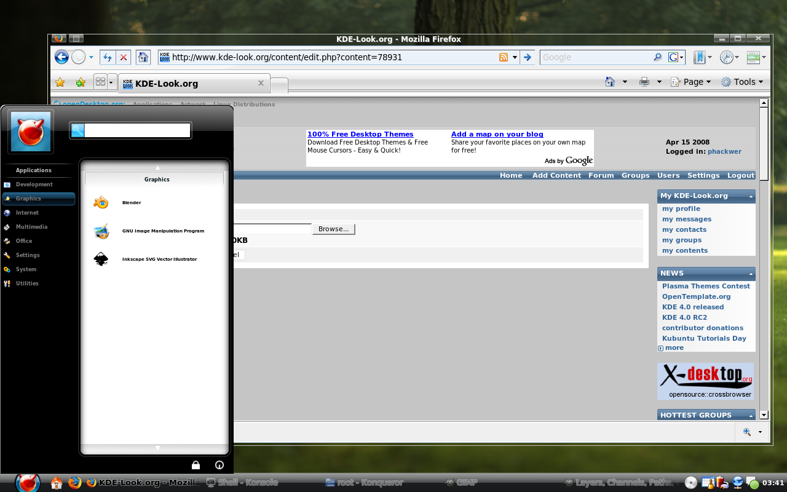Viewport: 787px width, 492px height.
Task: Click the lock screen icon in launcher
Action: [x=196, y=465]
